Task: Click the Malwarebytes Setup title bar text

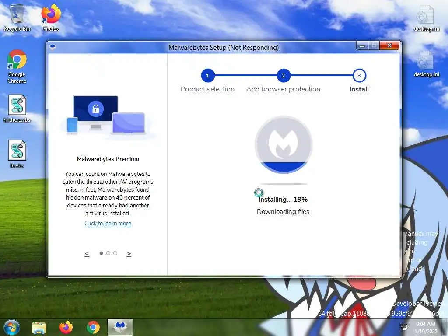Action: [224, 47]
